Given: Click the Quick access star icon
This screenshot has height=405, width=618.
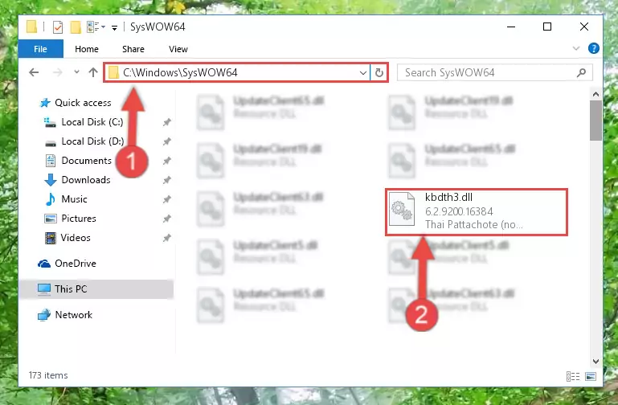Looking at the screenshot, I should pos(45,103).
